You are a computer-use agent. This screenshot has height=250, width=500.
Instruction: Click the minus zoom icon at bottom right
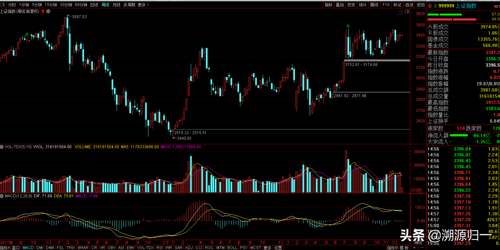[422, 248]
